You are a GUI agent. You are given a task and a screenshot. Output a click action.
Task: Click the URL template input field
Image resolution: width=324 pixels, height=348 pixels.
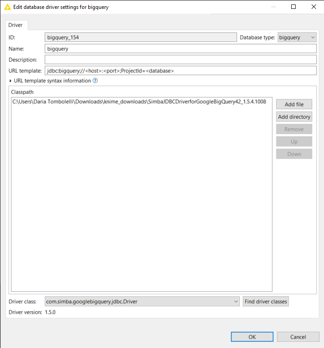180,70
